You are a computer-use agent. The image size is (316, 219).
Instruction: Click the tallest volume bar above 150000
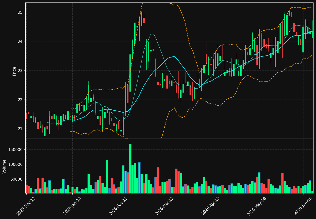(x=130, y=168)
